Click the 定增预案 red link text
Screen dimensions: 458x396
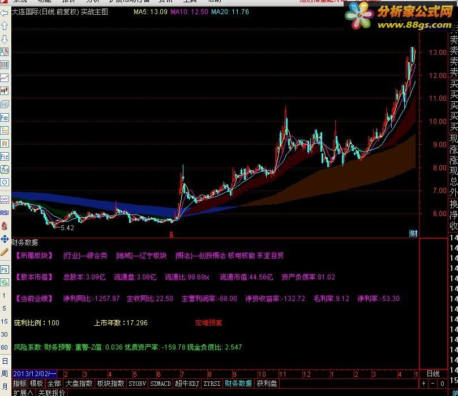(x=208, y=323)
